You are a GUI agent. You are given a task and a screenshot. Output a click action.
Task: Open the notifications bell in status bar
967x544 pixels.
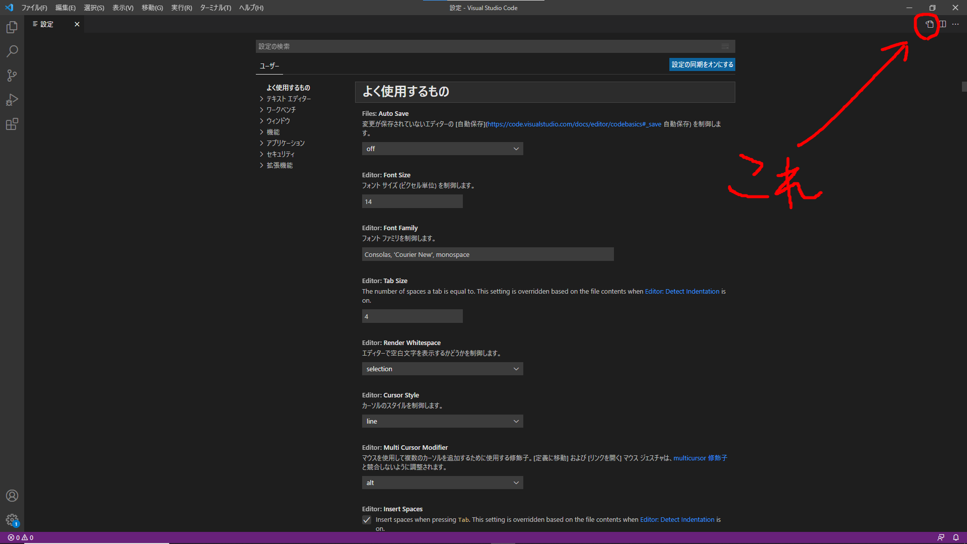pyautogui.click(x=956, y=537)
